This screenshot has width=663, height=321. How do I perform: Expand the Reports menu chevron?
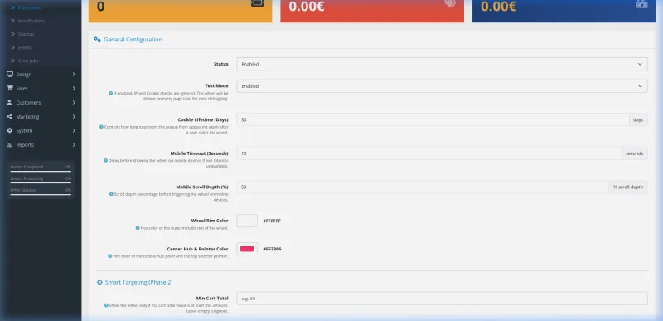pyautogui.click(x=74, y=144)
